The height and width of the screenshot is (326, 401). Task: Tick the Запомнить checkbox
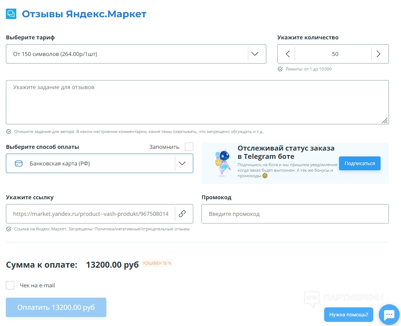coord(189,147)
